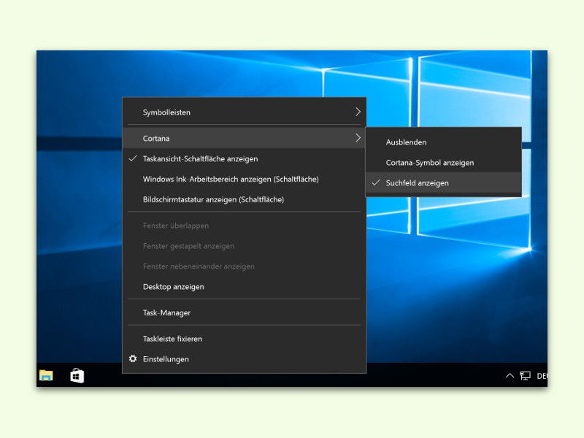584x438 pixels.
Task: Expand the Cortana submenu arrow
Action: point(358,138)
